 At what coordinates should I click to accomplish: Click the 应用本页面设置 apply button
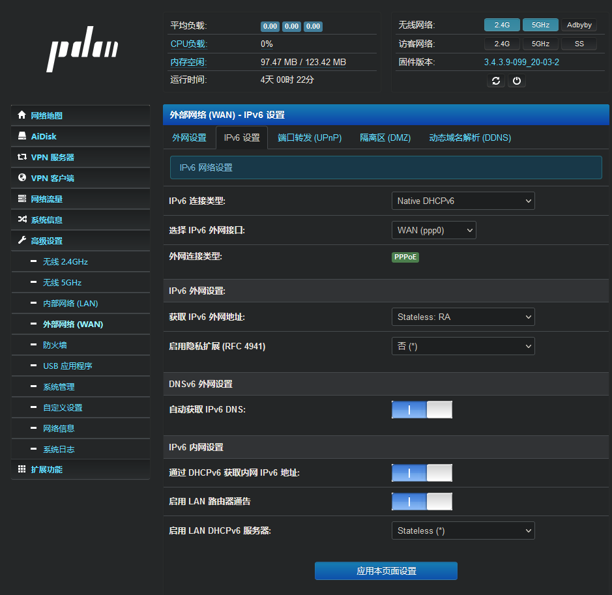386,571
